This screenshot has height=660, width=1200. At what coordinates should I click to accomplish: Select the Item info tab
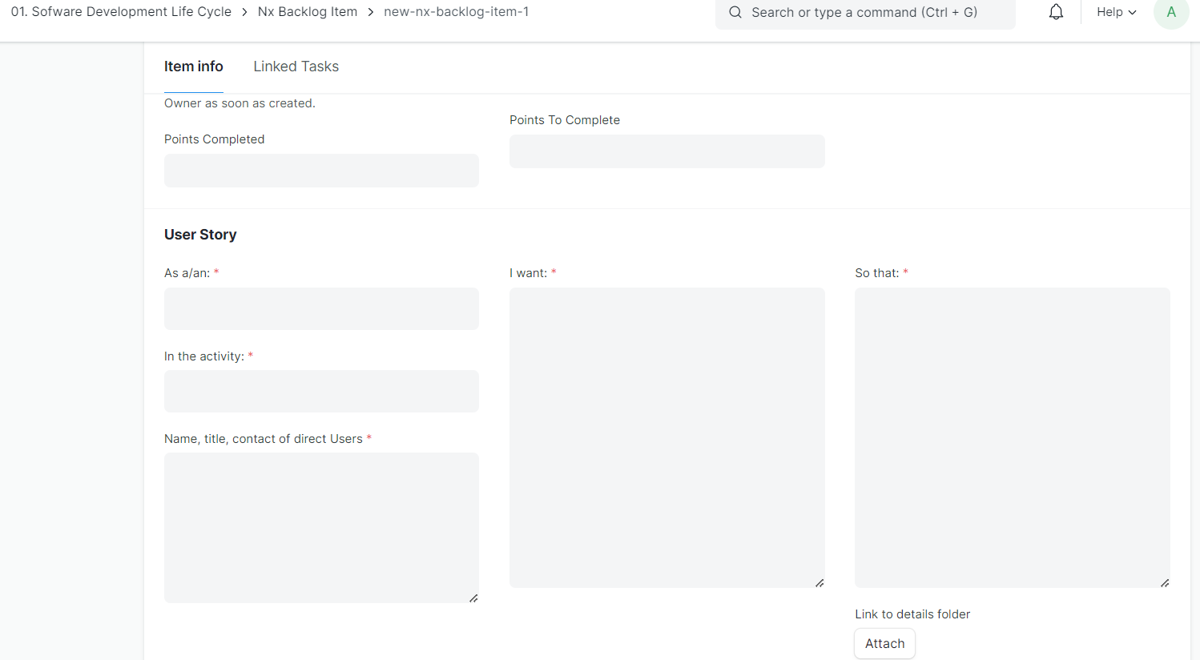(x=194, y=66)
